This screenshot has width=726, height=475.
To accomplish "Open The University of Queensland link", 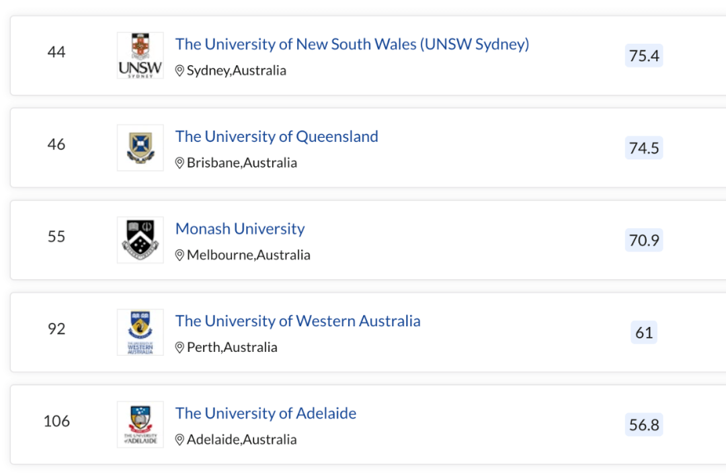I will click(x=276, y=137).
